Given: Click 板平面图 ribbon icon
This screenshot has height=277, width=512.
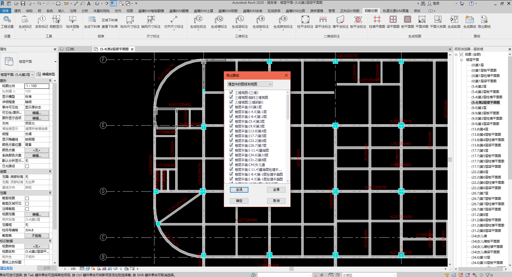Looking at the screenshot, I should 408,22.
